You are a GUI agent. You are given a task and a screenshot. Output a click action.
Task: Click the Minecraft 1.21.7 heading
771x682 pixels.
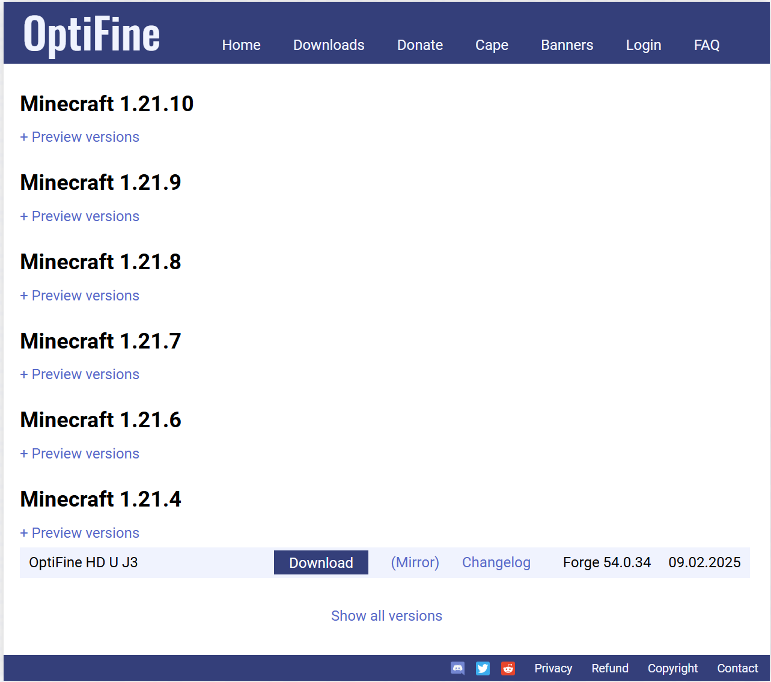101,341
